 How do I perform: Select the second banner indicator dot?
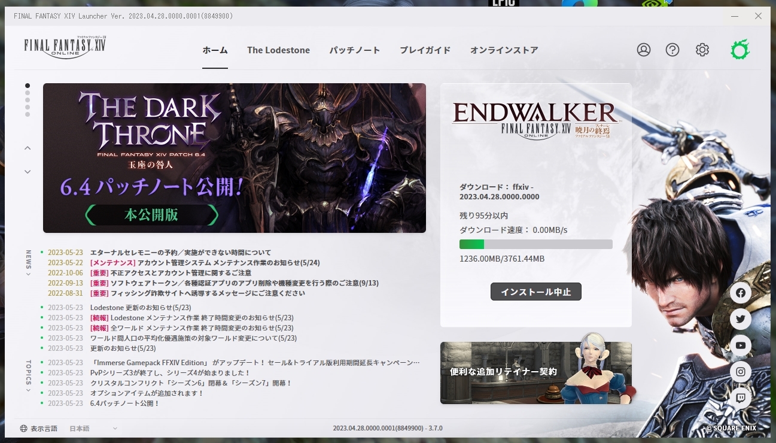(28, 93)
